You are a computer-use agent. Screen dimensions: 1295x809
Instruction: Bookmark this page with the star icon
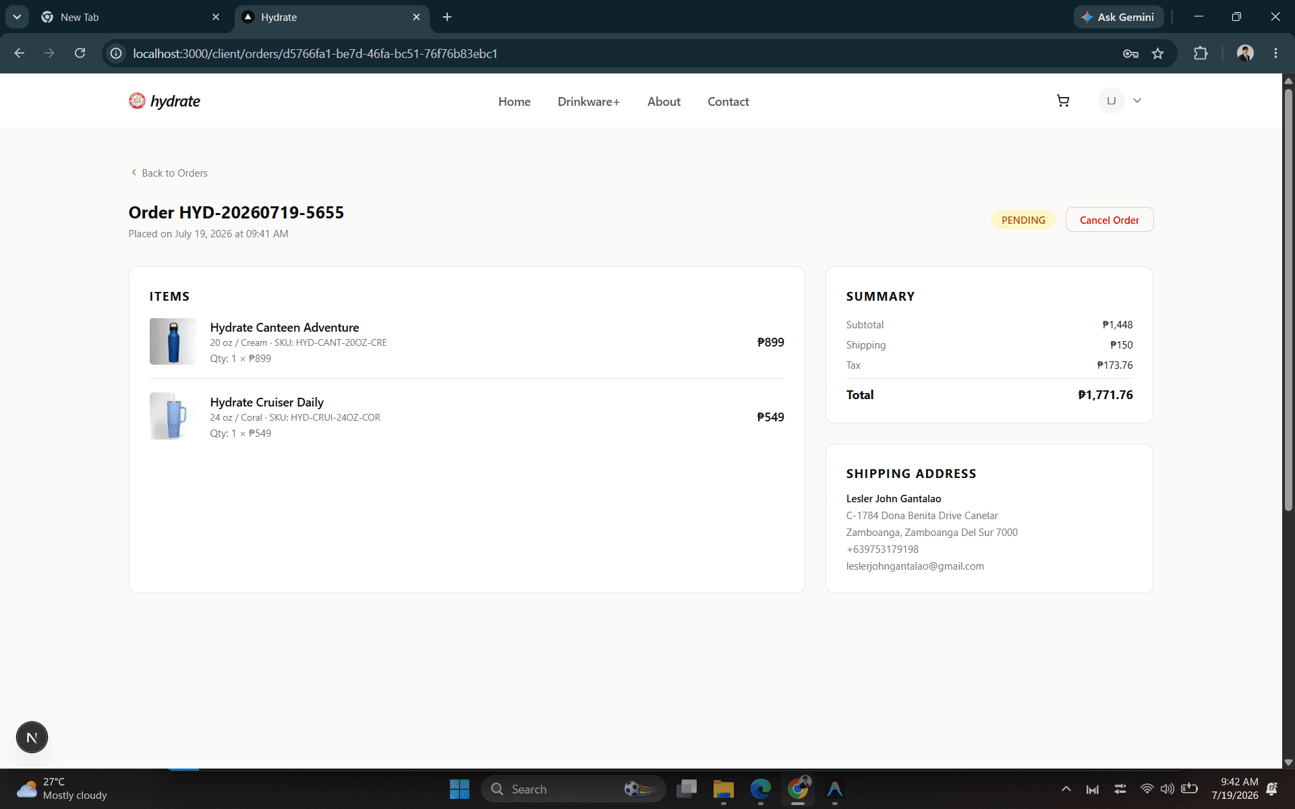pos(1158,53)
